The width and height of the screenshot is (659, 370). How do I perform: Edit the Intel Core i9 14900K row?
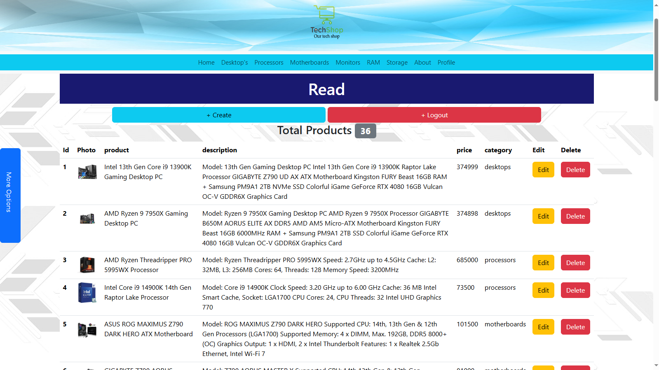click(x=543, y=290)
